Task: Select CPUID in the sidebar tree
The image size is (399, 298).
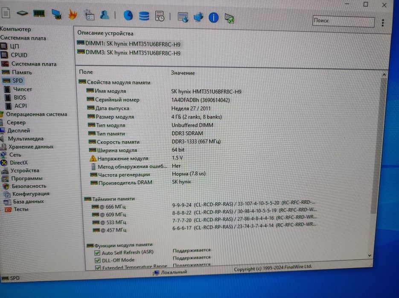Action: 14,55
